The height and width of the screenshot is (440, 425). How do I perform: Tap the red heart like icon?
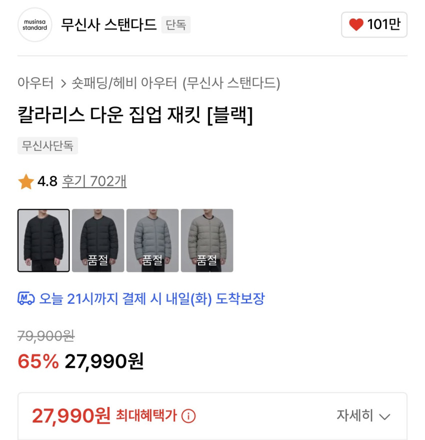click(356, 25)
